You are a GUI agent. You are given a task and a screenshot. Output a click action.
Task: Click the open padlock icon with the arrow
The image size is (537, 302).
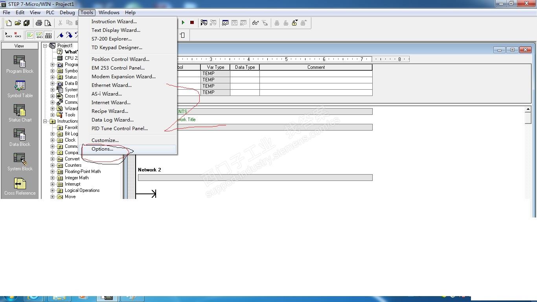click(294, 23)
